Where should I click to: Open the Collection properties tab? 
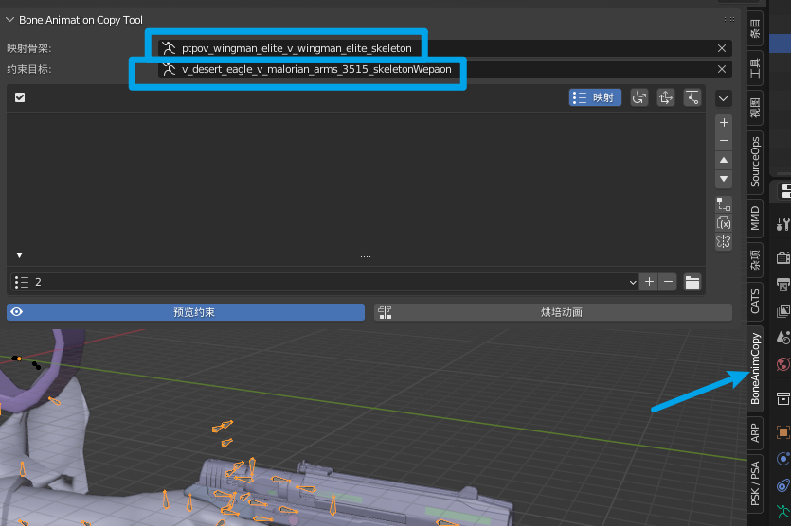point(782,399)
